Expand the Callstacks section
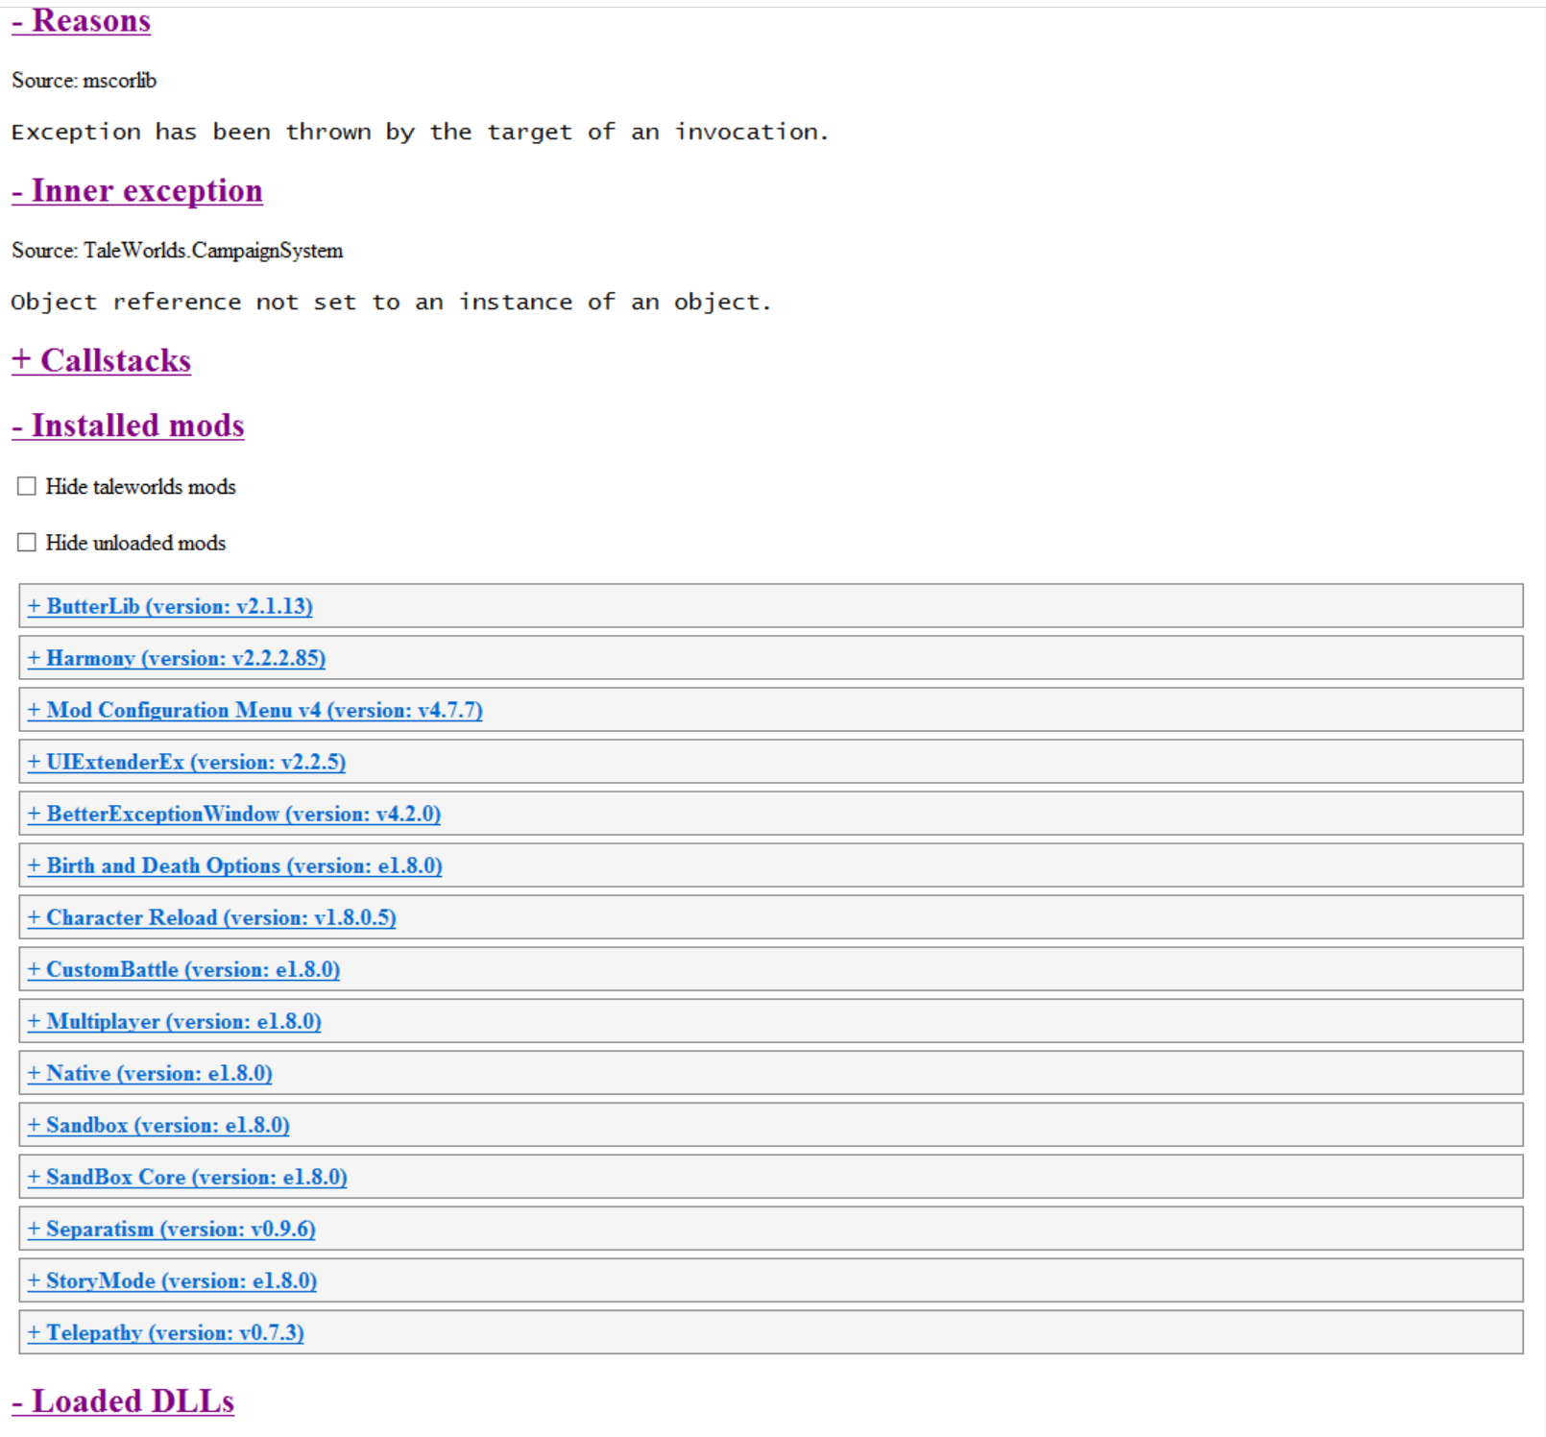The width and height of the screenshot is (1546, 1437). 102,360
